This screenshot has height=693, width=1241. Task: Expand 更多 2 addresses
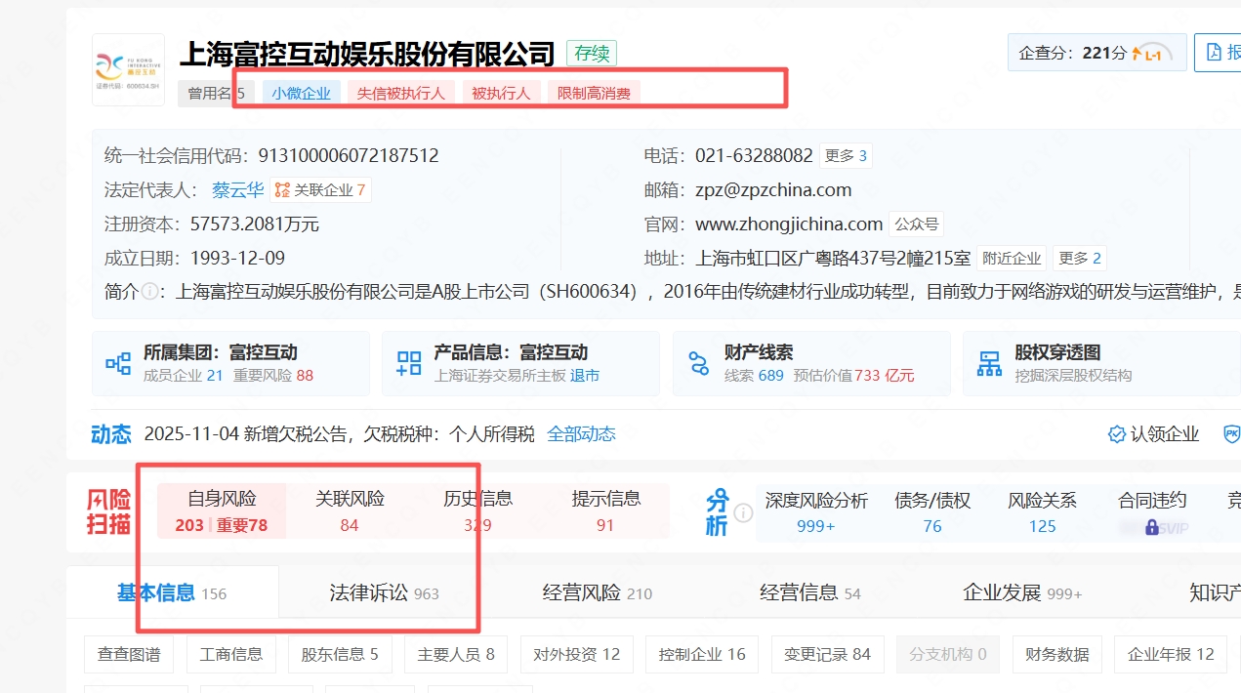[1080, 259]
